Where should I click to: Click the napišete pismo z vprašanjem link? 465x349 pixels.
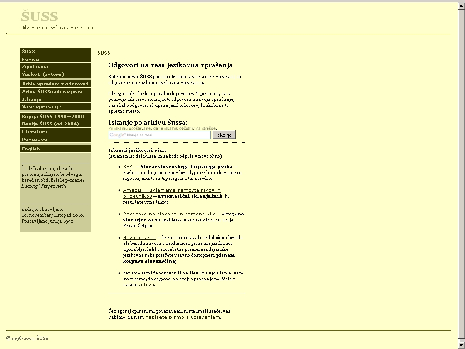coord(183,317)
